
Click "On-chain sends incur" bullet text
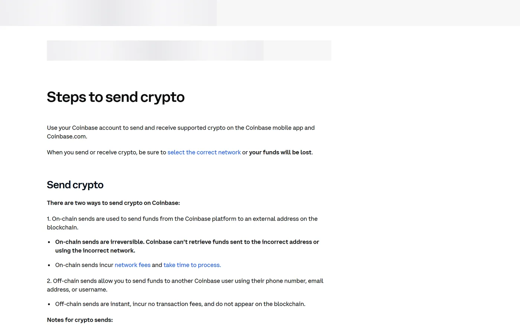84,265
